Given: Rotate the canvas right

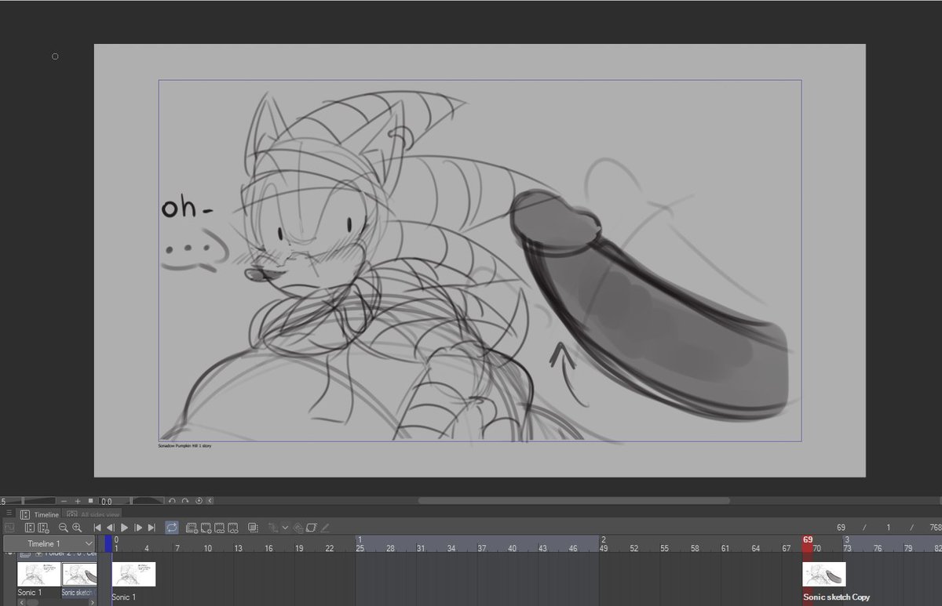Looking at the screenshot, I should click(x=185, y=501).
